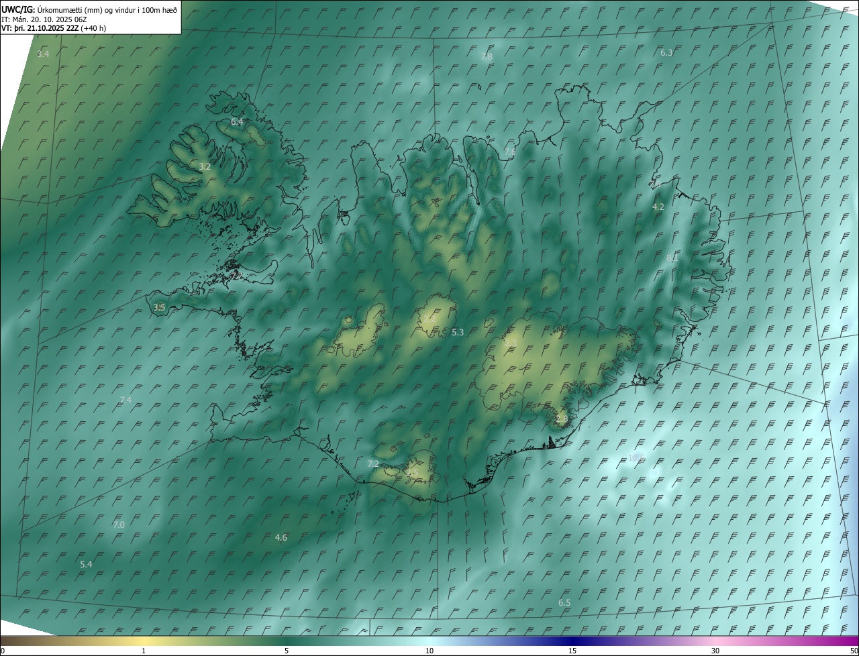Click the 8.1 value near the Eastfjords

click(672, 258)
